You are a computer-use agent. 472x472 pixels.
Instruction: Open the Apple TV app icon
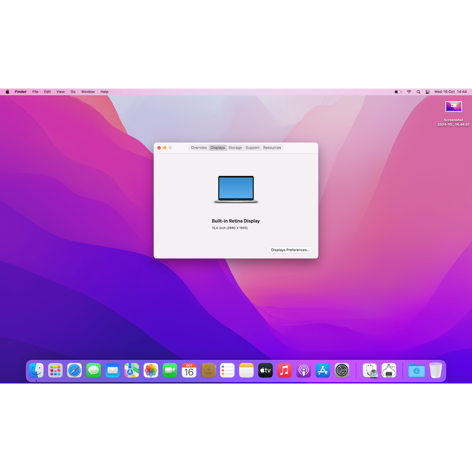pyautogui.click(x=265, y=371)
